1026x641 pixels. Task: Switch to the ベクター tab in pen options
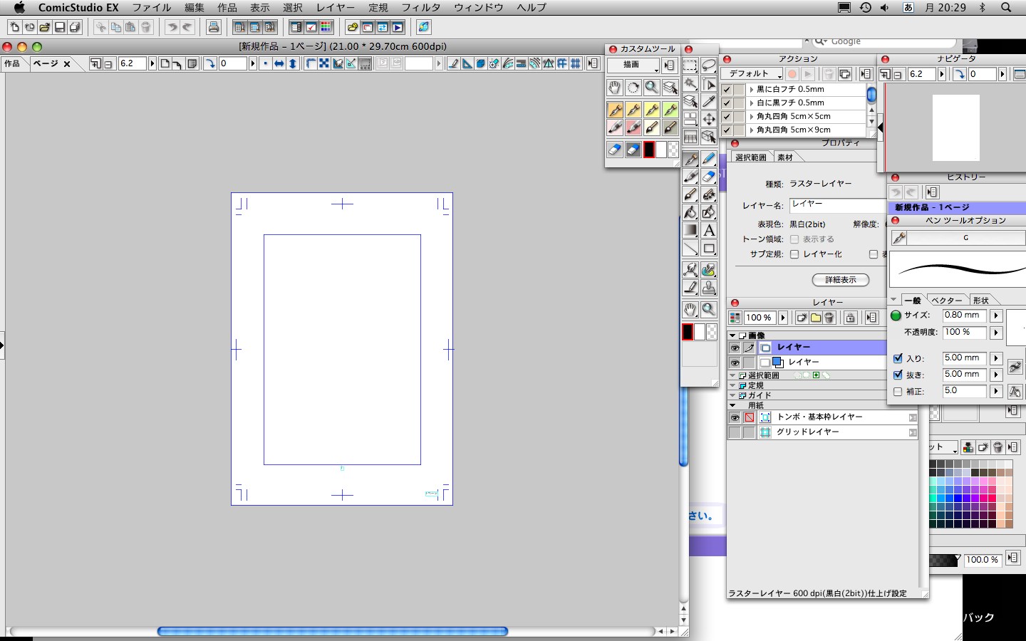coord(946,301)
